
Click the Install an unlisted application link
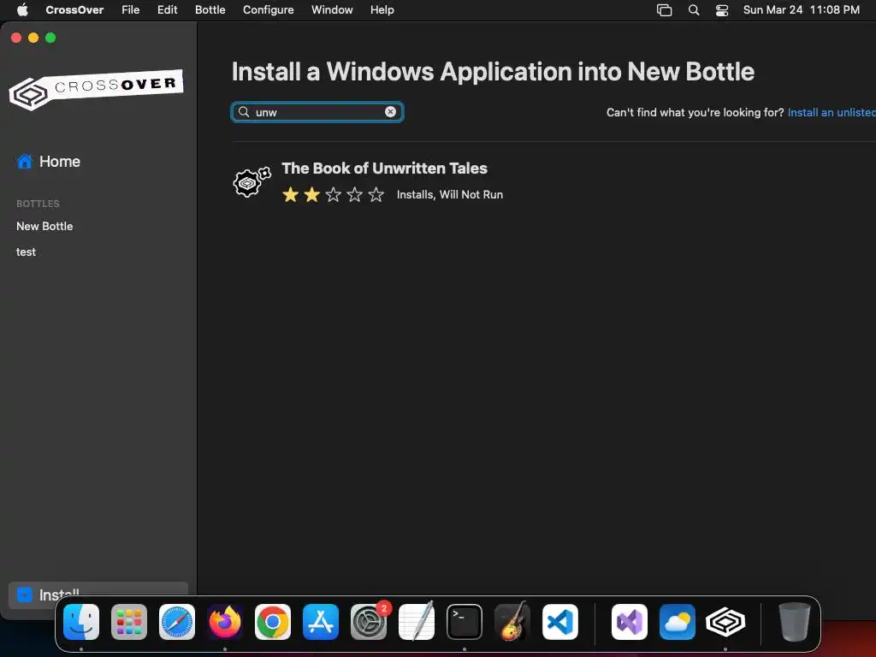832,112
